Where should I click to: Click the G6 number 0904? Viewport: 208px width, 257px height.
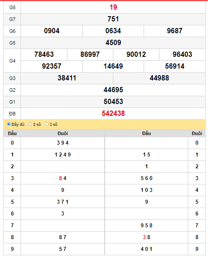pyautogui.click(x=52, y=31)
